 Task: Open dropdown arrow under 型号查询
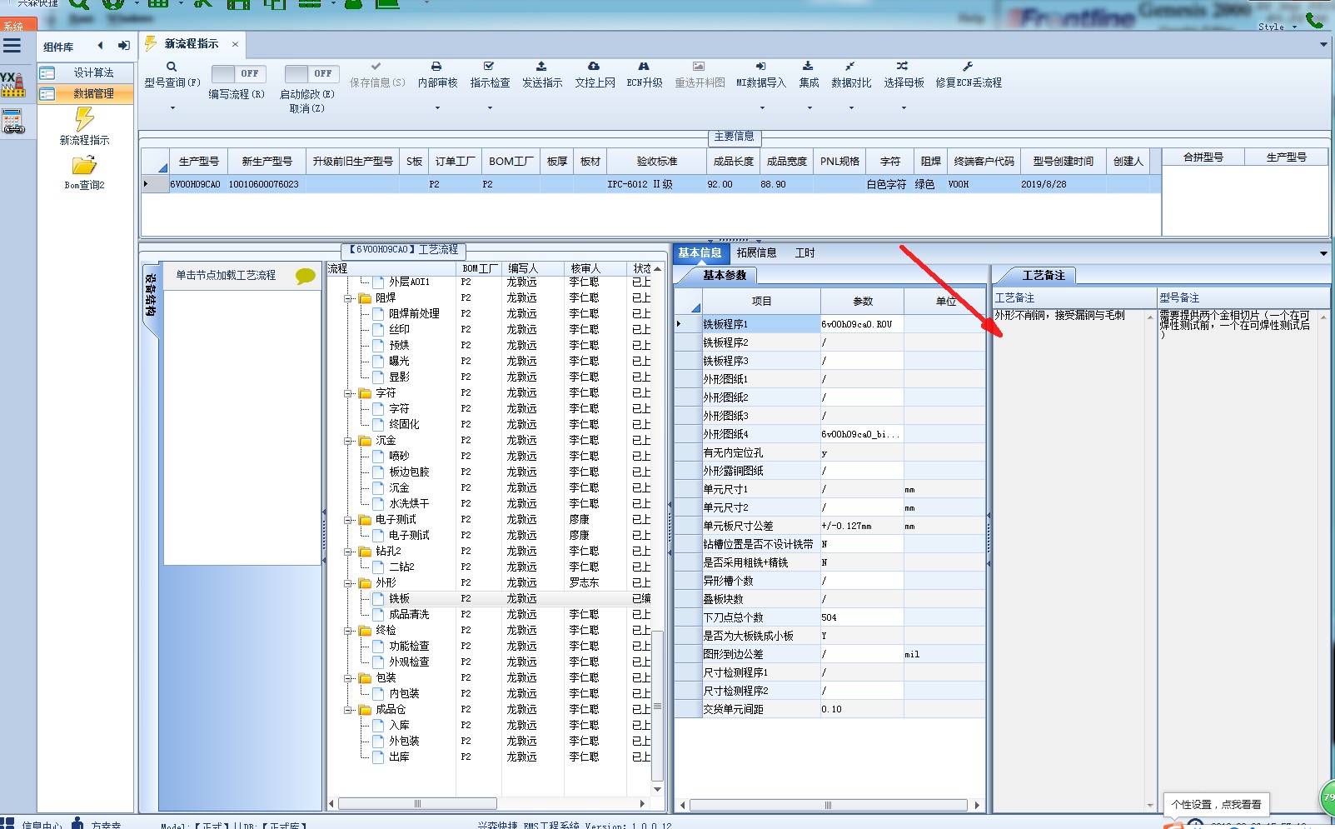click(x=172, y=108)
